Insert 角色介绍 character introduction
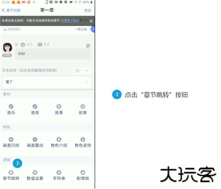 (59, 142)
